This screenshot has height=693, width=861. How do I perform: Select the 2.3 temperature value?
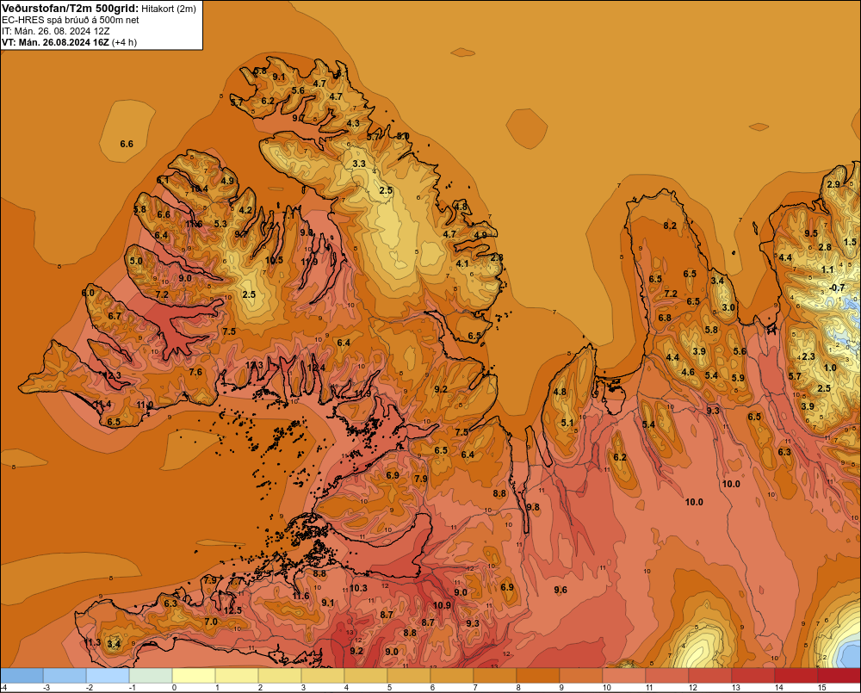coord(808,356)
